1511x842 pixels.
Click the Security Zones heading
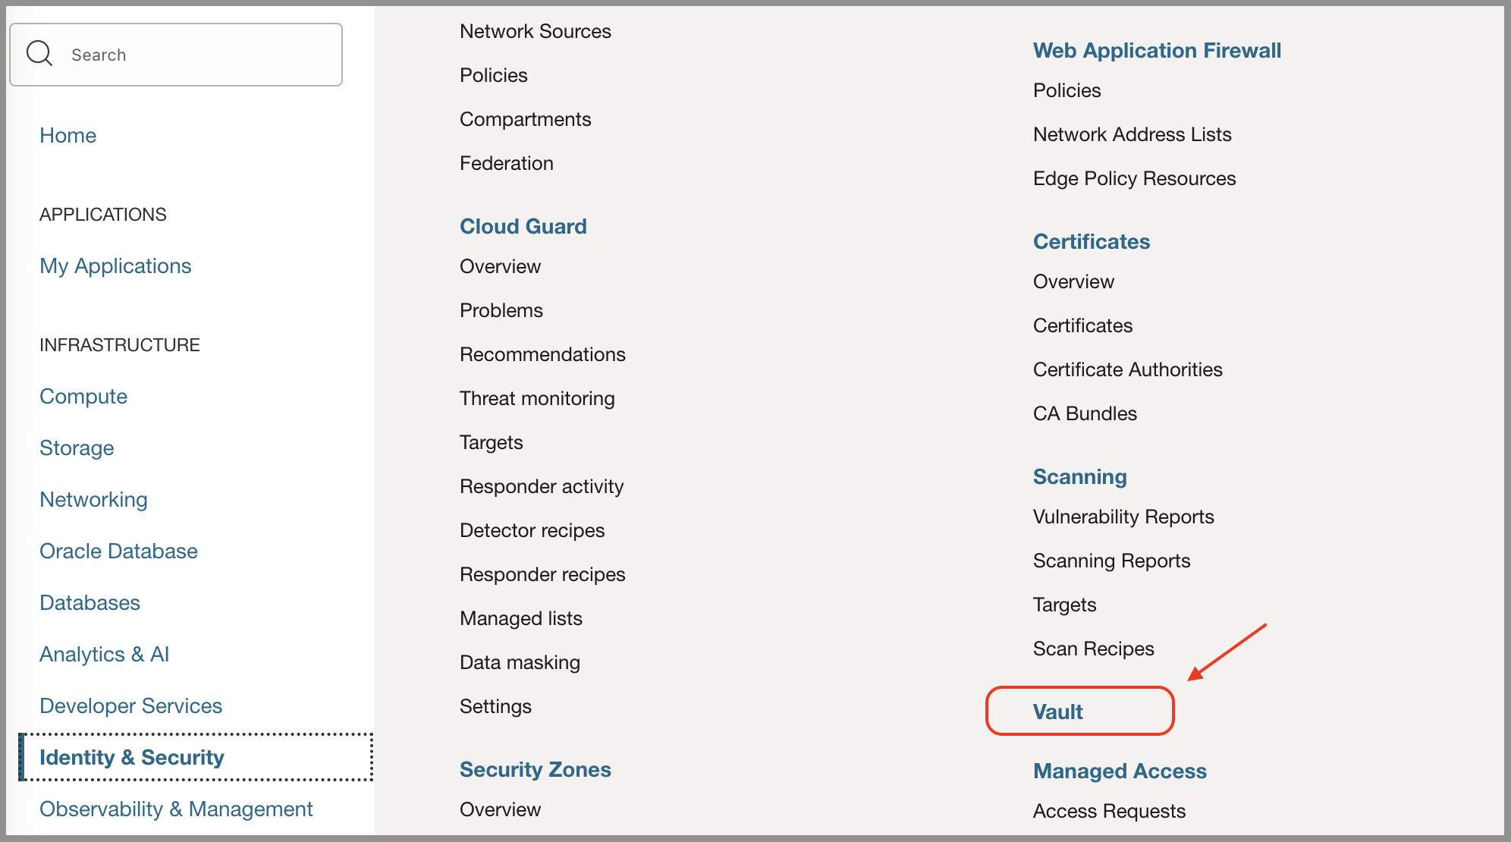[535, 769]
